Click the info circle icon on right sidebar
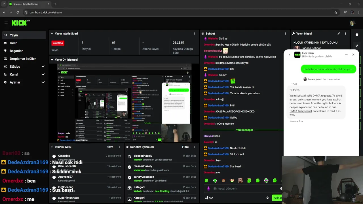Image resolution: width=363 pixels, height=204 pixels. (357, 35)
